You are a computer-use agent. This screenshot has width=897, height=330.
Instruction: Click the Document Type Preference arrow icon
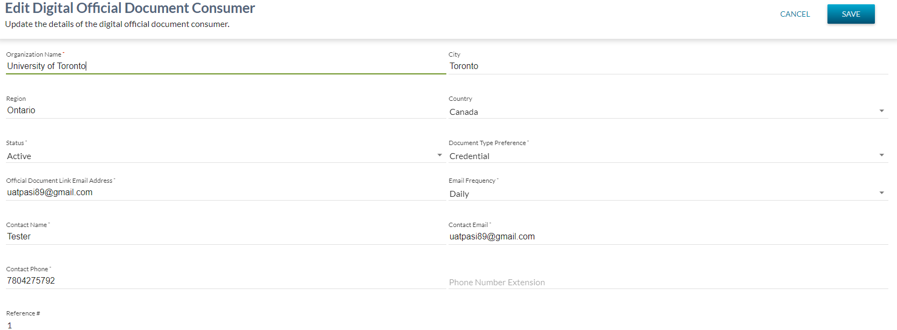tap(881, 155)
